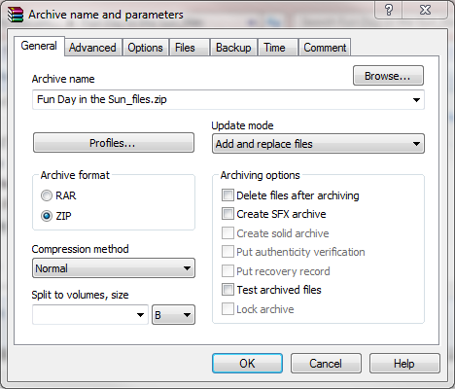Open the Compression method dropdown

(114, 268)
